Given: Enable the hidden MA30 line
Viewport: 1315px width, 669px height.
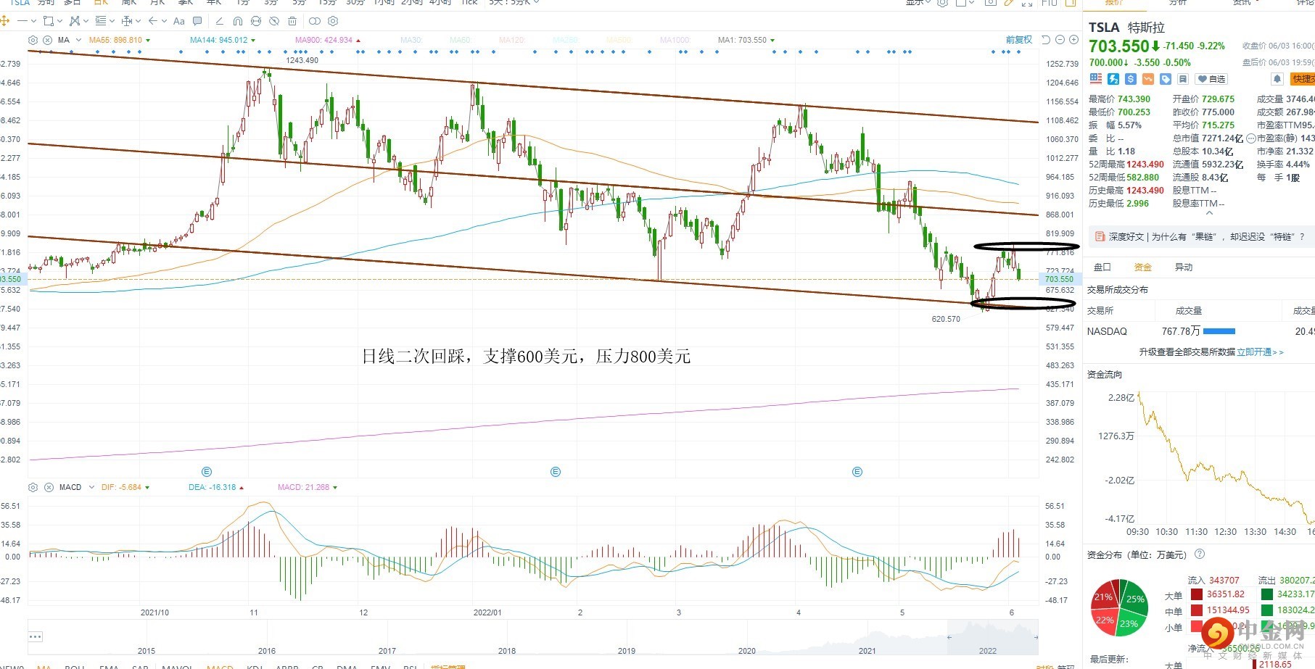Looking at the screenshot, I should 411,40.
